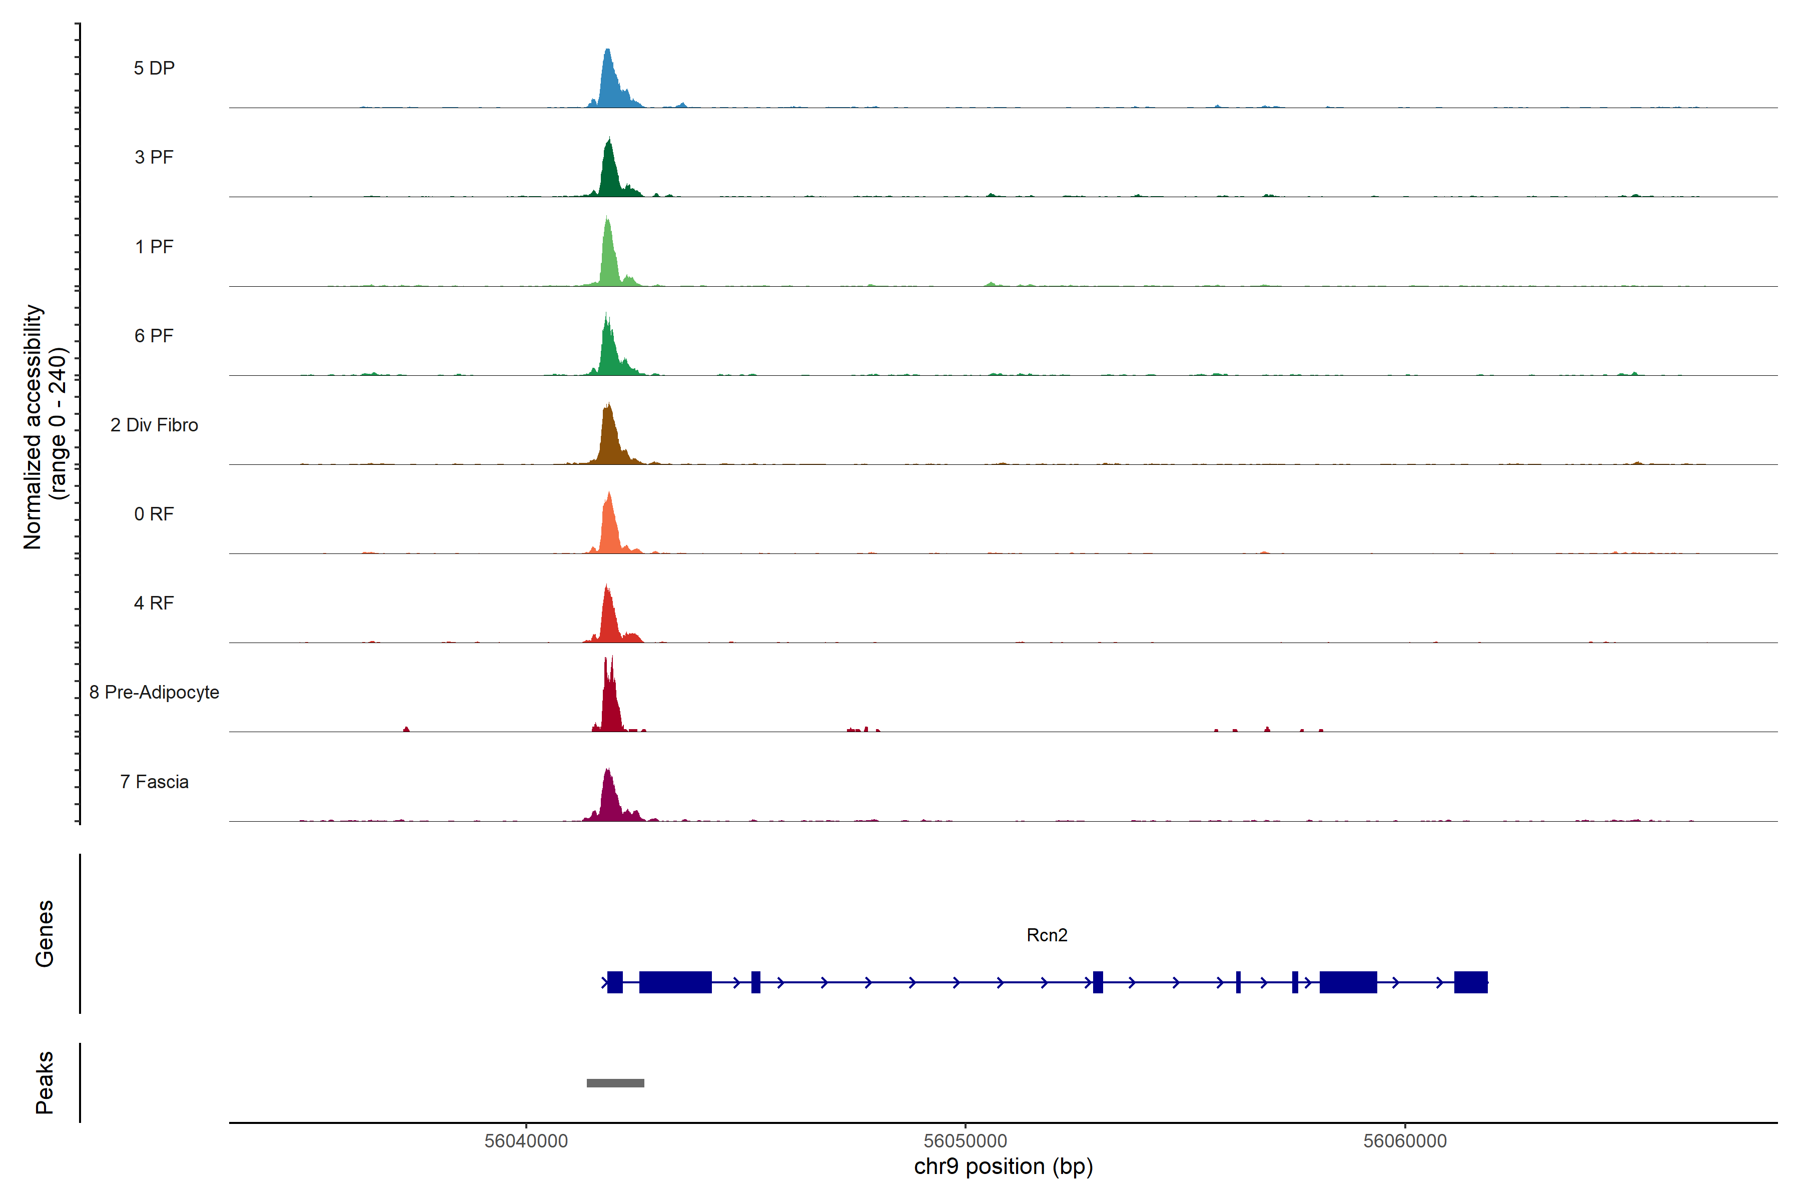Click the 2 Div Fibro label
The width and height of the screenshot is (1801, 1201).
pos(154,425)
